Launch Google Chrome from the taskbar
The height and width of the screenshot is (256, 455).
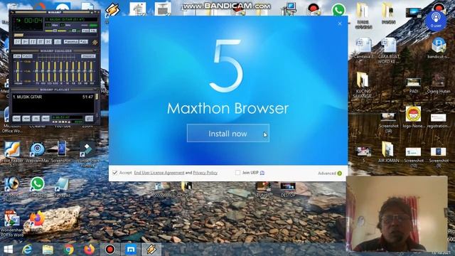tap(69, 250)
